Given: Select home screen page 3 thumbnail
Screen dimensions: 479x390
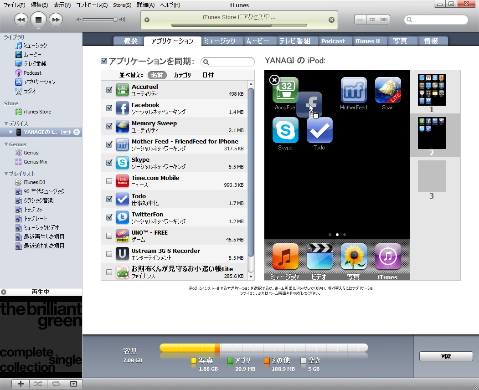Looking at the screenshot, I should (432, 176).
